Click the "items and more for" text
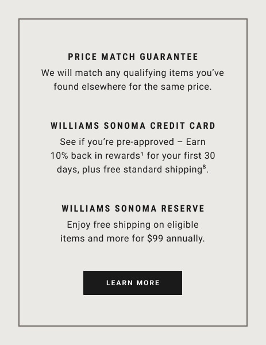Viewport: 266px width, 345px height. coord(102,239)
